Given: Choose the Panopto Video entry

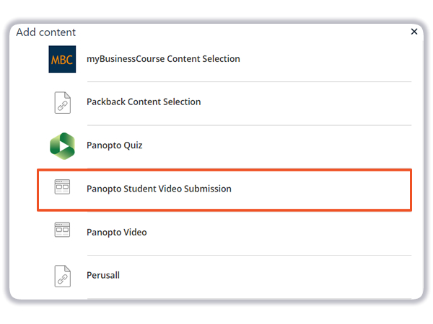Looking at the screenshot, I should click(116, 233).
